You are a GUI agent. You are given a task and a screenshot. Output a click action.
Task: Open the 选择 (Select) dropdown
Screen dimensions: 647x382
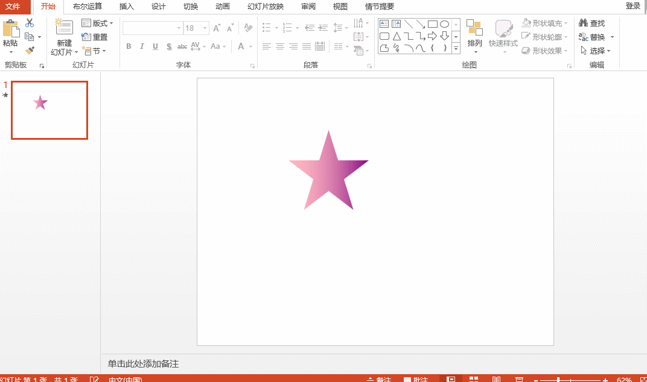click(x=596, y=51)
